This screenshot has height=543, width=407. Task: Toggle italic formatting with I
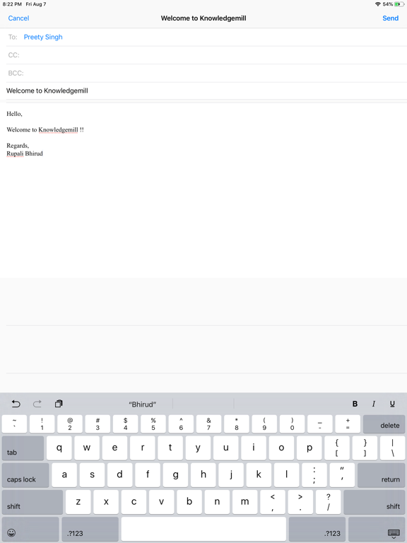pos(373,404)
